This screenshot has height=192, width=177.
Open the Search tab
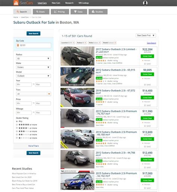[x=22, y=12]
